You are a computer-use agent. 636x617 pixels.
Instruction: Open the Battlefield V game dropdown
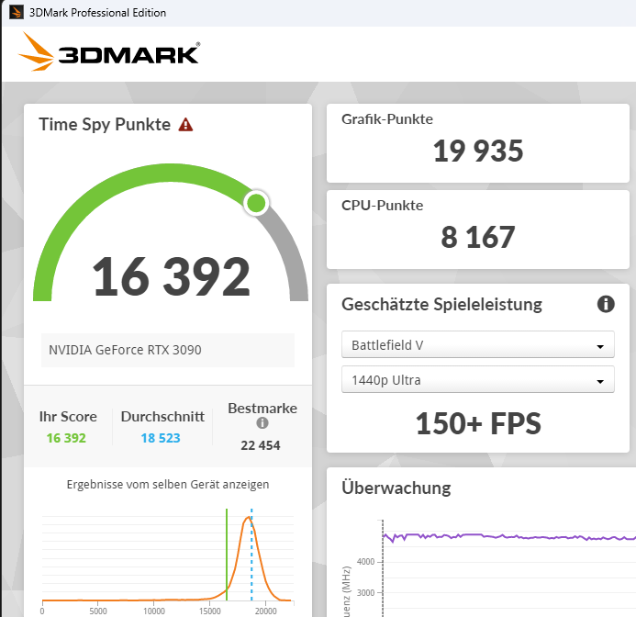pos(478,345)
